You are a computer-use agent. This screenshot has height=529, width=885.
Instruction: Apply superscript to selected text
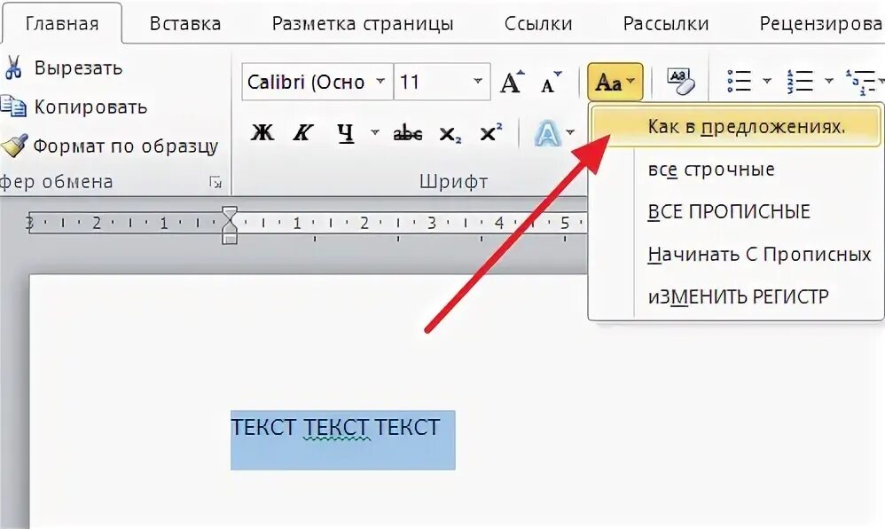pyautogui.click(x=489, y=133)
